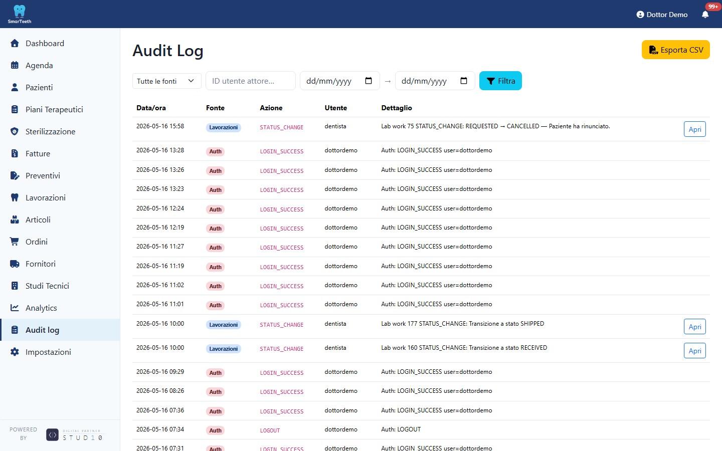This screenshot has height=451, width=722.
Task: Click the Sterilizzazione shield icon
Action: (15, 131)
